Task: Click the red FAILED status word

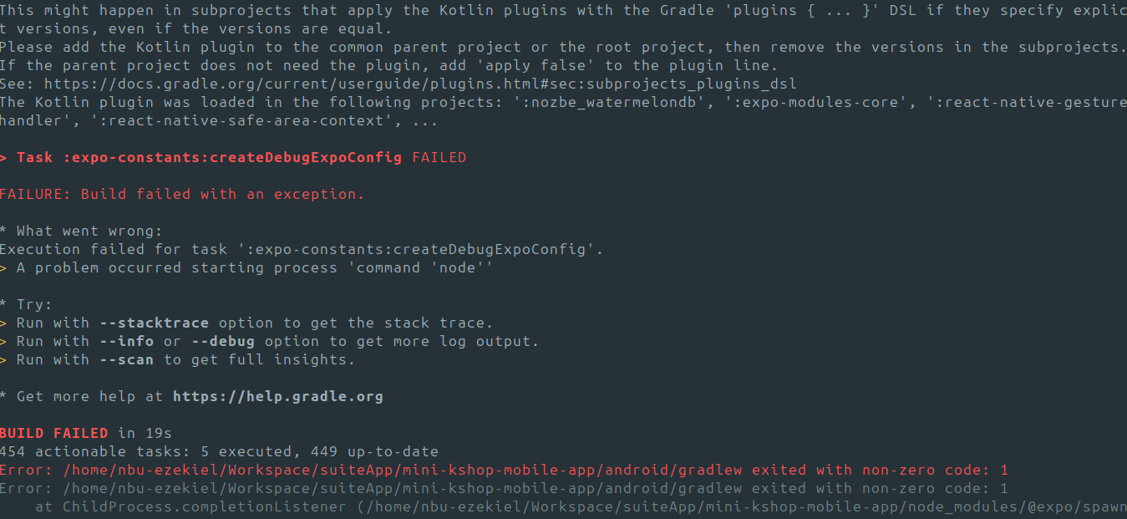Action: [439, 157]
